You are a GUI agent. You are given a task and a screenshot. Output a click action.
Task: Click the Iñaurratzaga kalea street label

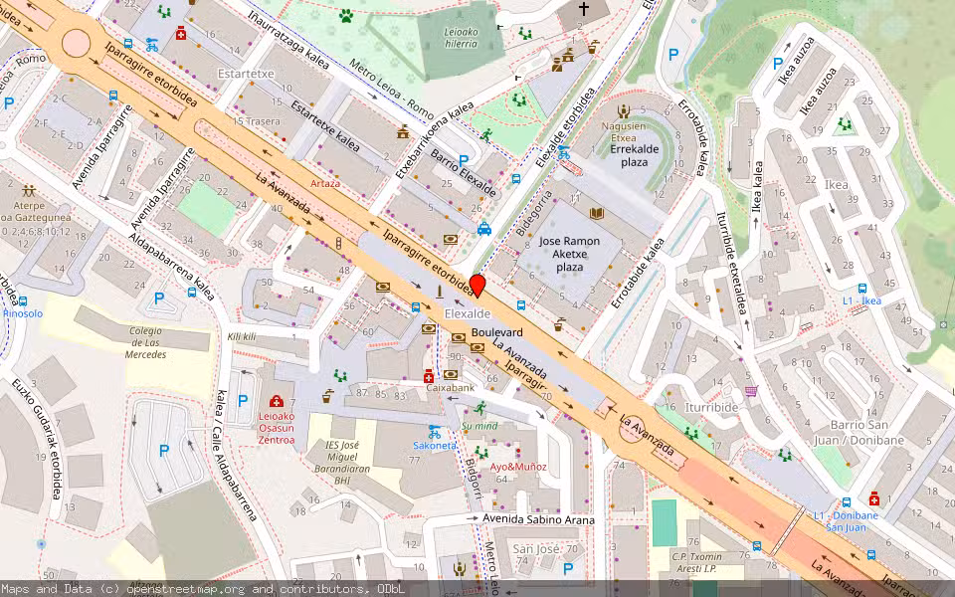tap(289, 39)
